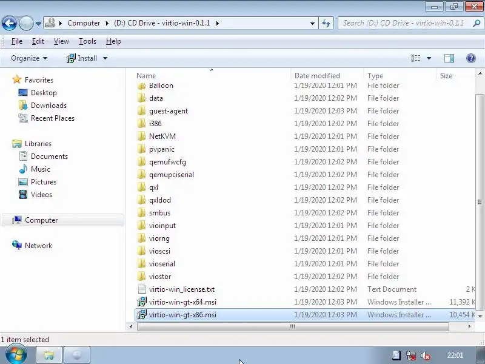Viewport: 485px width, 364px height.
Task: Select the smbus folder icon
Action: [142, 213]
